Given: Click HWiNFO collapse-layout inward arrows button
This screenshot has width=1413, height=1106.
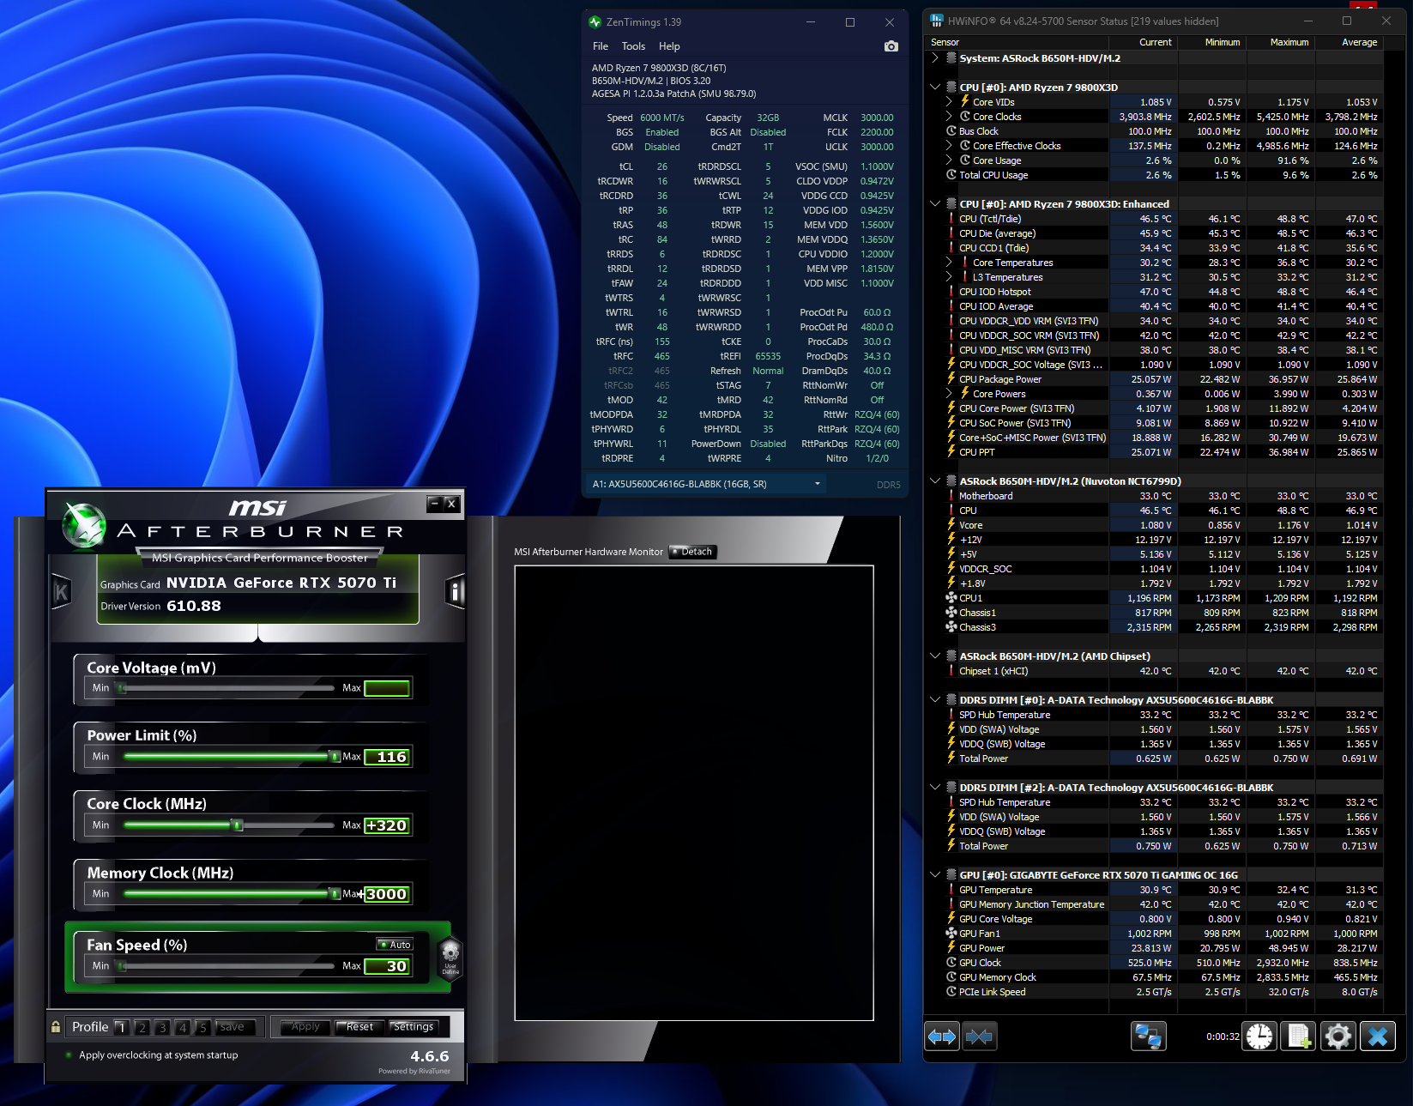Looking at the screenshot, I should click(978, 1036).
